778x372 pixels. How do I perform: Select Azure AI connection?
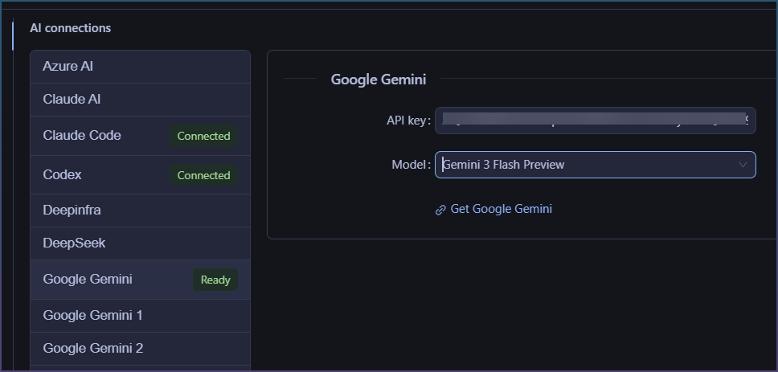tap(140, 67)
